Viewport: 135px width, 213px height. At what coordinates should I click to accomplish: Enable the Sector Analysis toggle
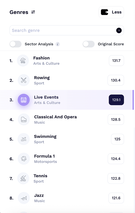click(16, 44)
